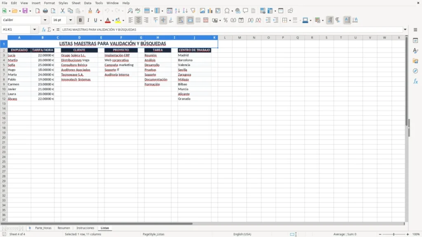Open Find and Replace icon

[x=130, y=11]
